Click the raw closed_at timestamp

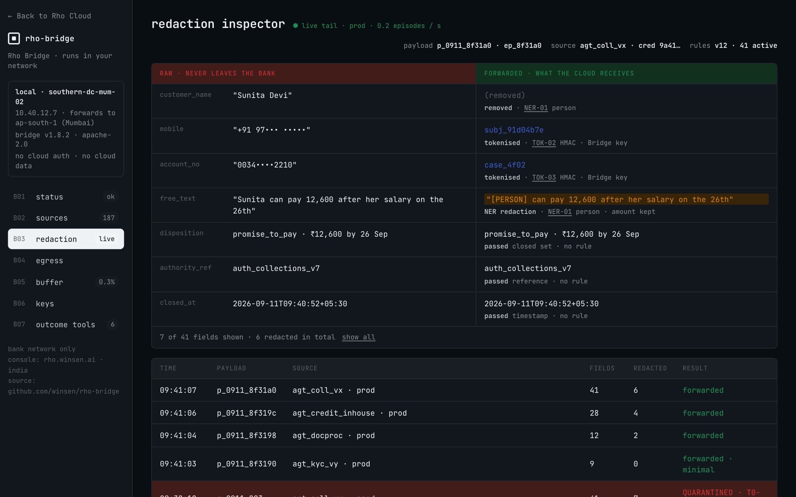point(290,304)
